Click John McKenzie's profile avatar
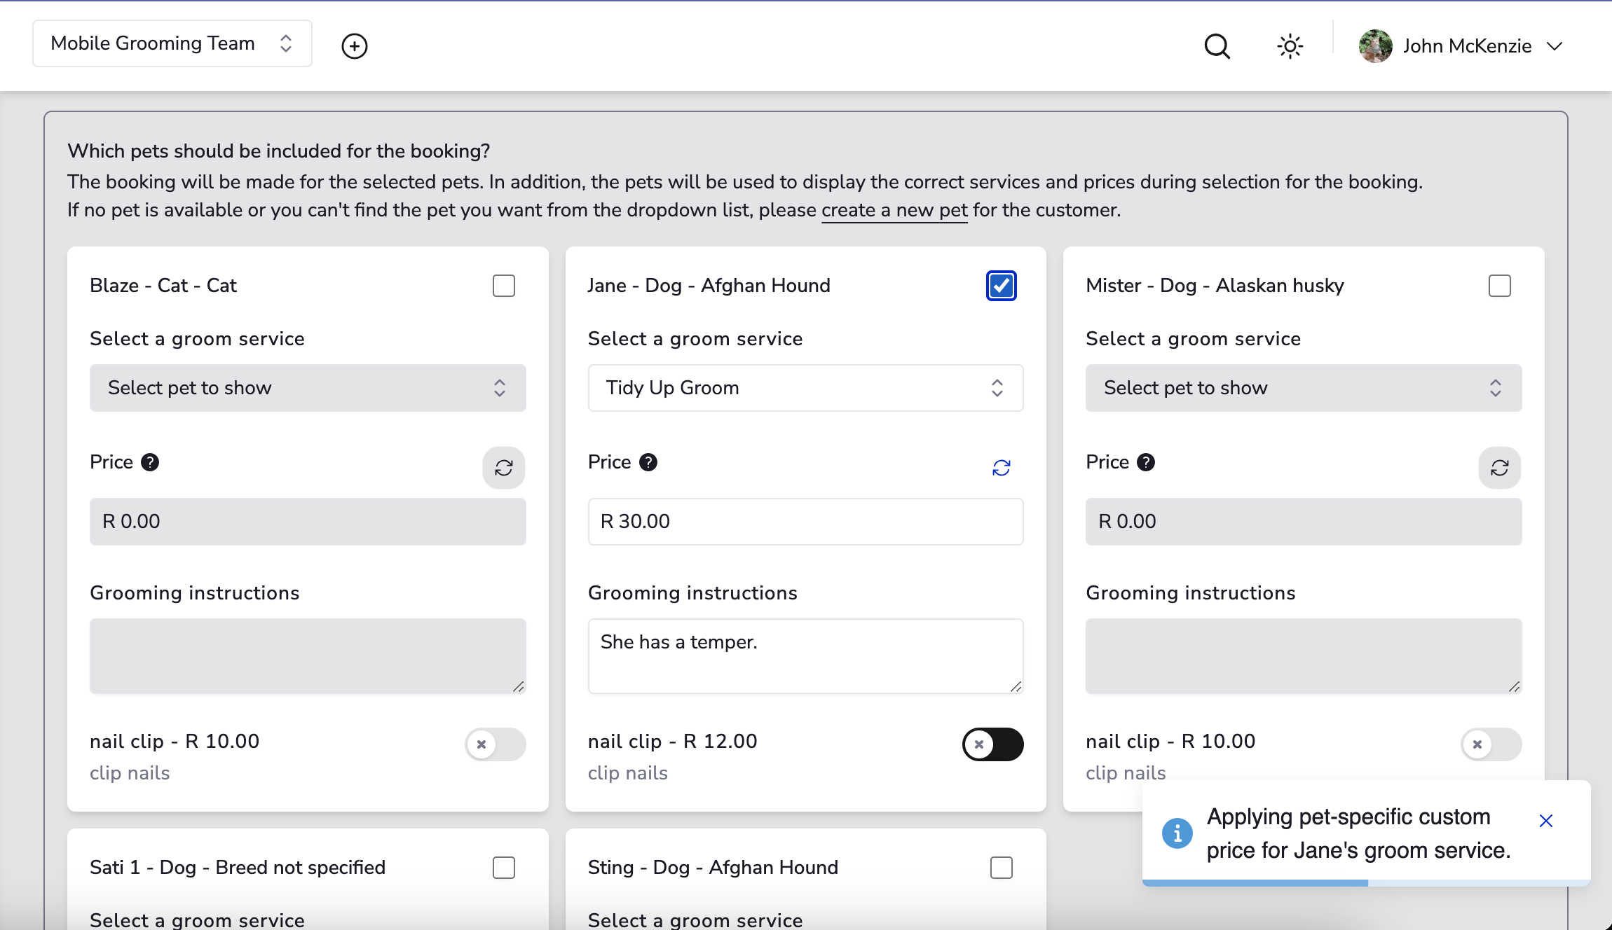The image size is (1612, 930). 1375,46
